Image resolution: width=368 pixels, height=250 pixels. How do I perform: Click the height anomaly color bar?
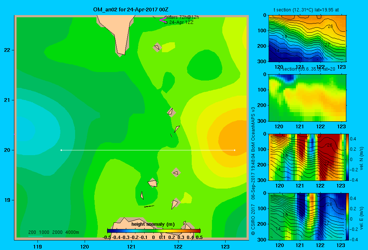[154, 231]
